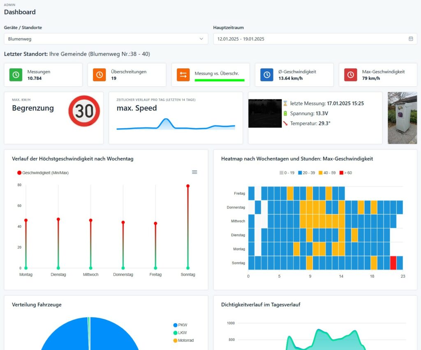421x350 pixels.
Task: Click the Verteilung Fahrzeuge card title
Action: pos(37,305)
